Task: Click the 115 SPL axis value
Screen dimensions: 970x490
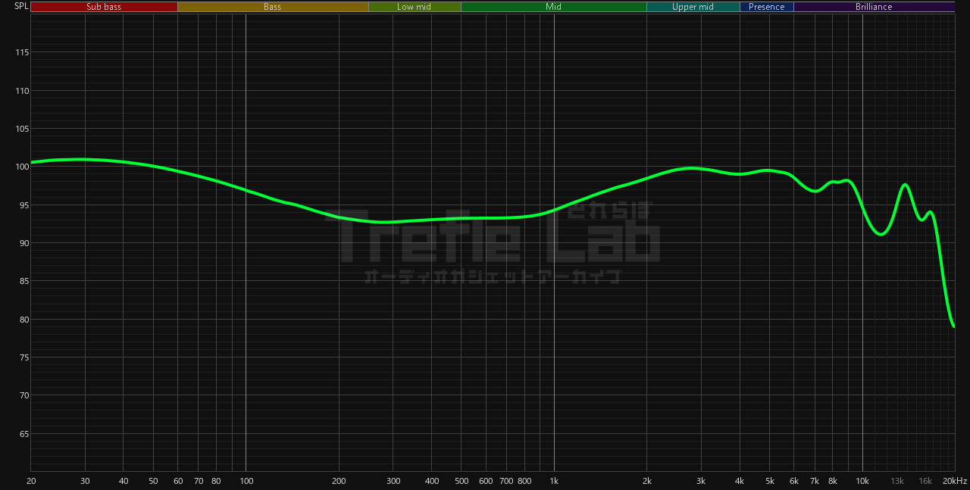Action: pos(21,52)
